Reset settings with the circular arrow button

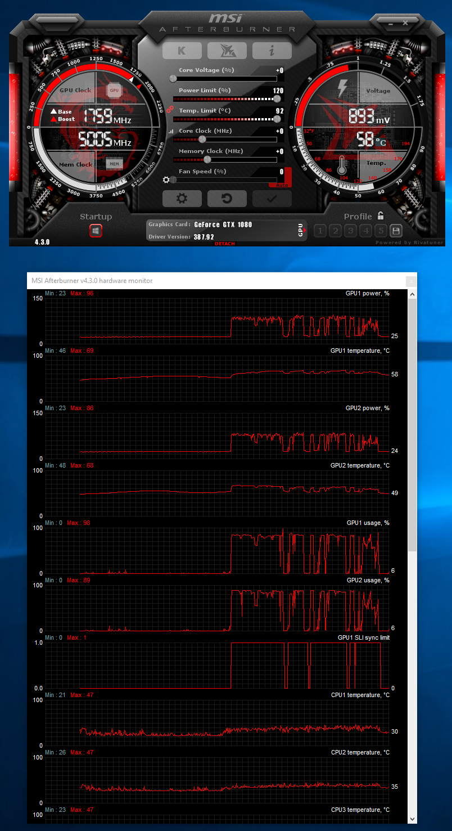pyautogui.click(x=227, y=199)
